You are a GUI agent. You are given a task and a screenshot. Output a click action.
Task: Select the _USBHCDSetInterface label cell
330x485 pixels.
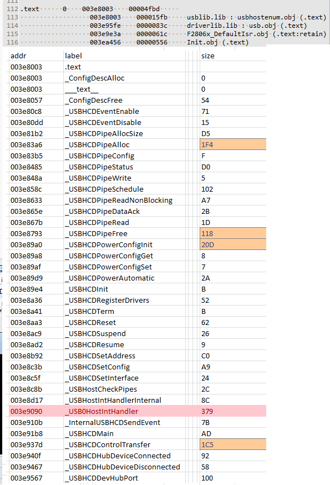(124, 378)
